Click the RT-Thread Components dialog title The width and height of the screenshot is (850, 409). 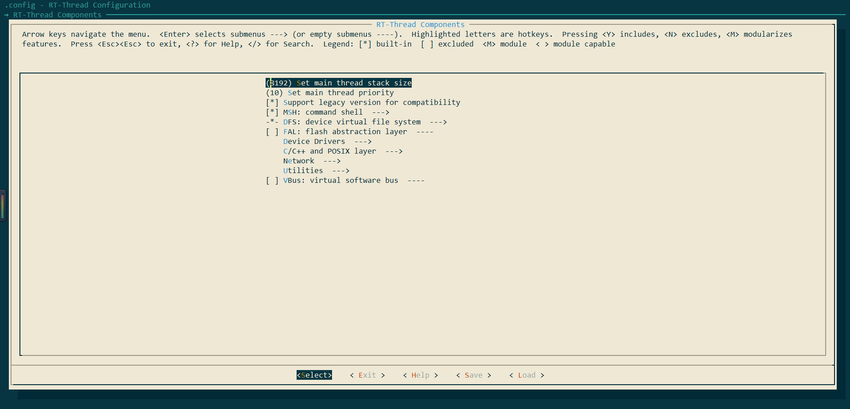click(421, 24)
